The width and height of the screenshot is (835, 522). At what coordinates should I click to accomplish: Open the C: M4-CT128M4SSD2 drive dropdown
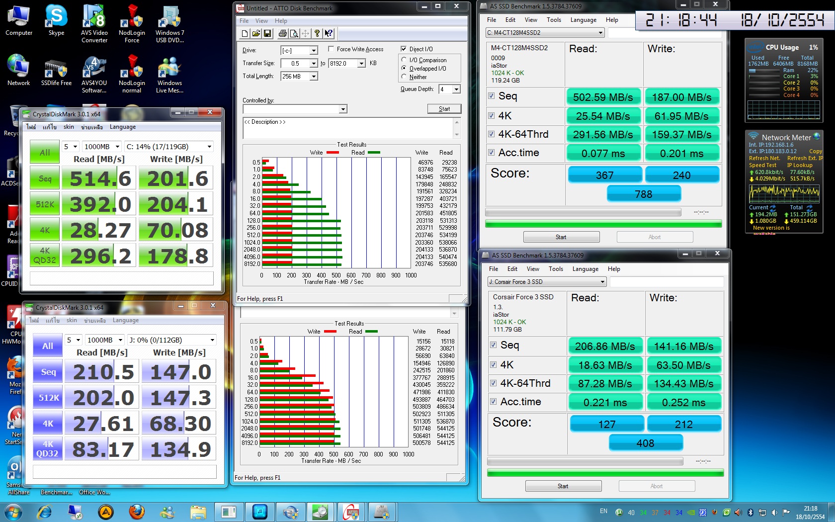tap(545, 33)
